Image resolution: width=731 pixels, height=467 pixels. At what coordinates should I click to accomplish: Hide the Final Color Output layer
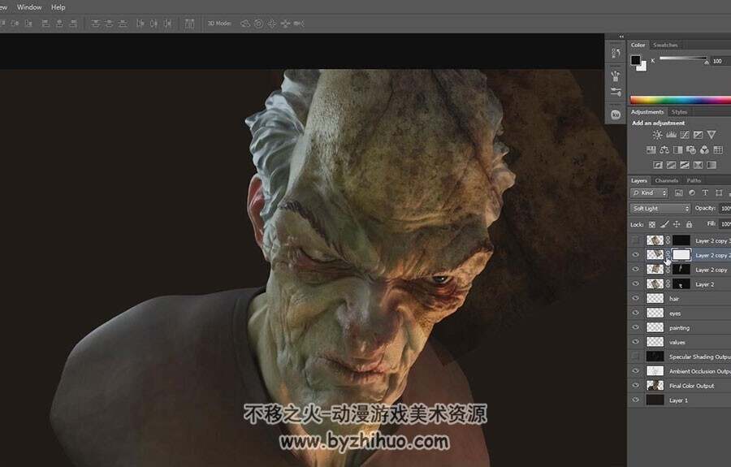[635, 385]
